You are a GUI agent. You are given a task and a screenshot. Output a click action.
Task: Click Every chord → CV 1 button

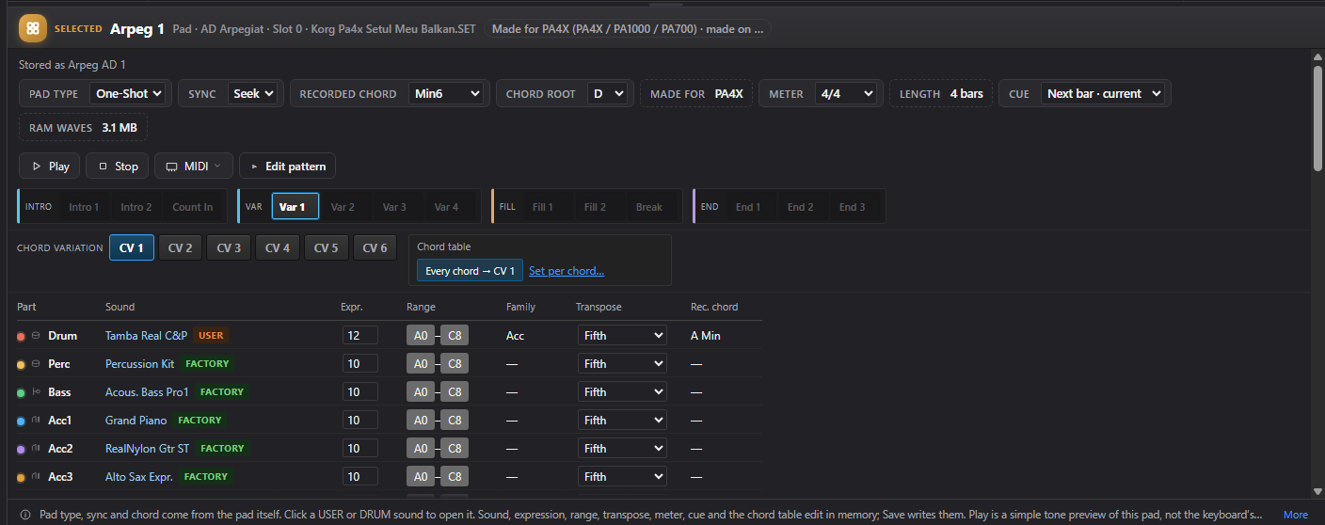[470, 271]
